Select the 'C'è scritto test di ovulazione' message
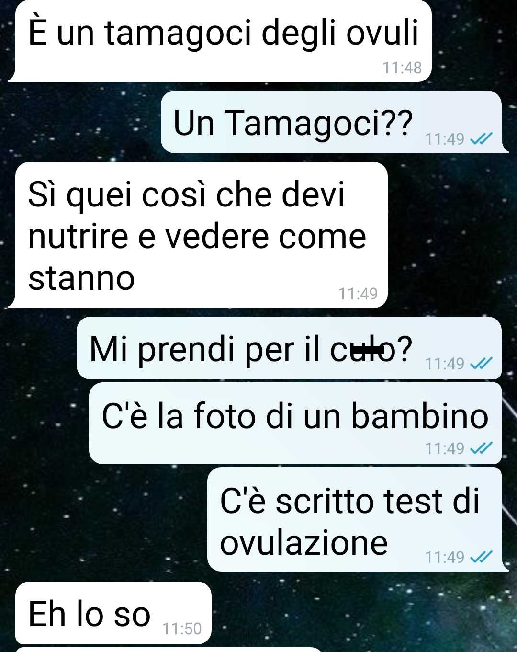 (357, 519)
